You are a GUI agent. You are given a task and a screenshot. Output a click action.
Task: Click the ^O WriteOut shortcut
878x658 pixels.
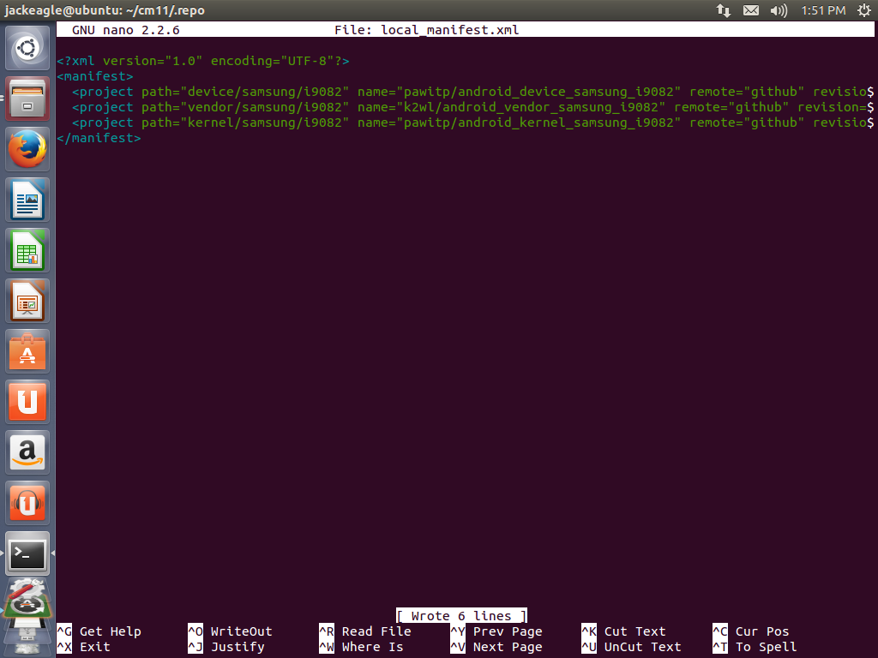point(230,631)
